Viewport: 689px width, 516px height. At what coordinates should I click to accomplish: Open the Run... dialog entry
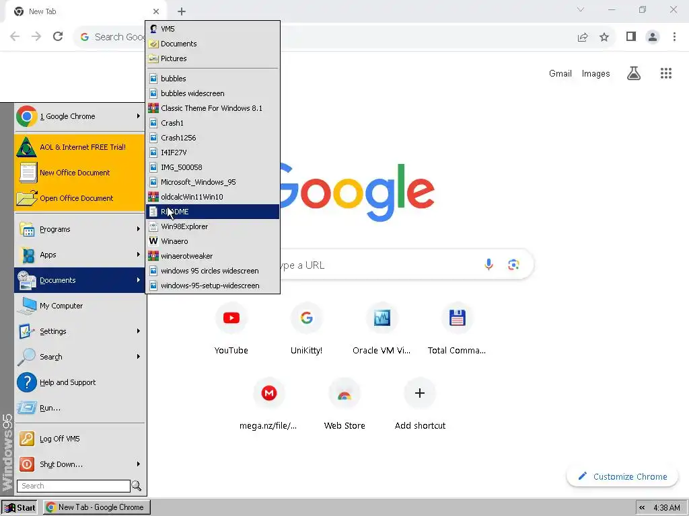coord(79,408)
